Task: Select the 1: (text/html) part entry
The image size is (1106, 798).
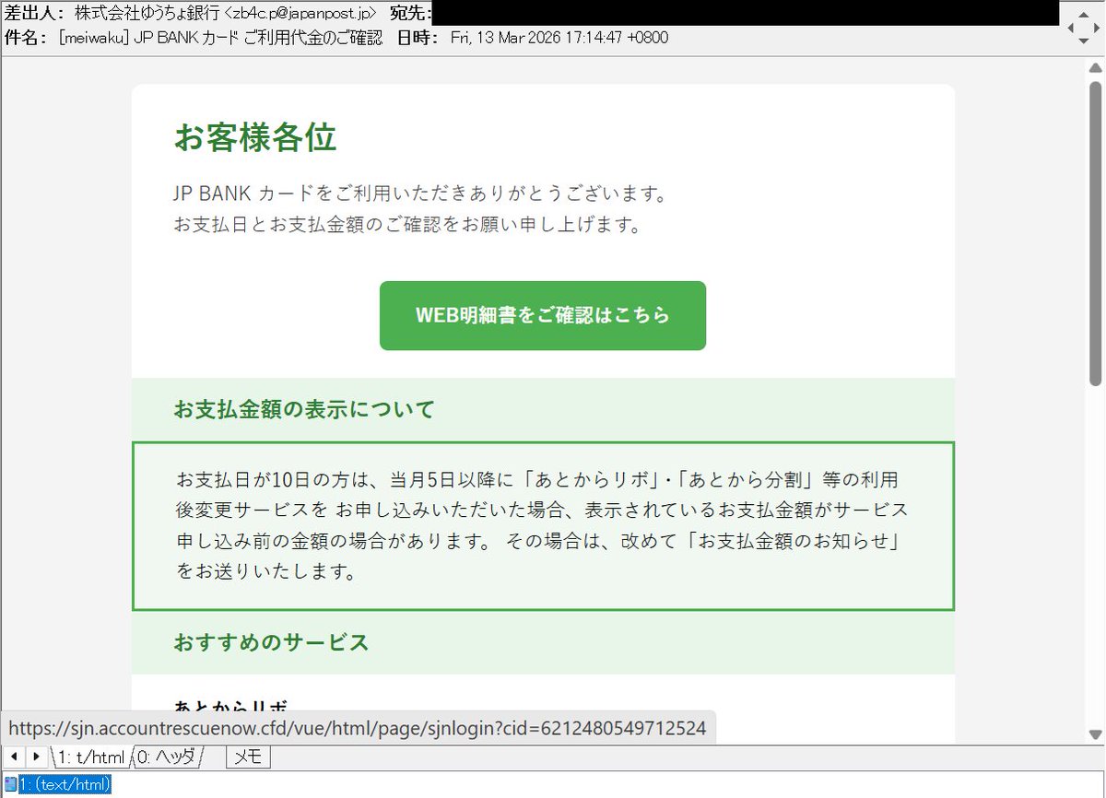Action: click(x=65, y=784)
